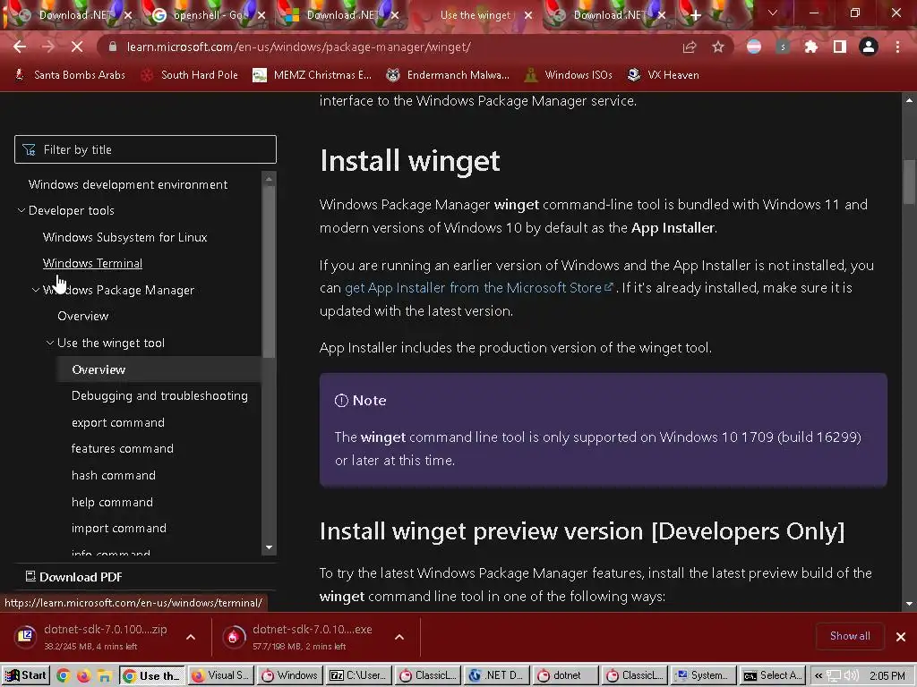917x687 pixels.
Task: Open Windows Subsystem for Linux entry
Action: pos(124,237)
